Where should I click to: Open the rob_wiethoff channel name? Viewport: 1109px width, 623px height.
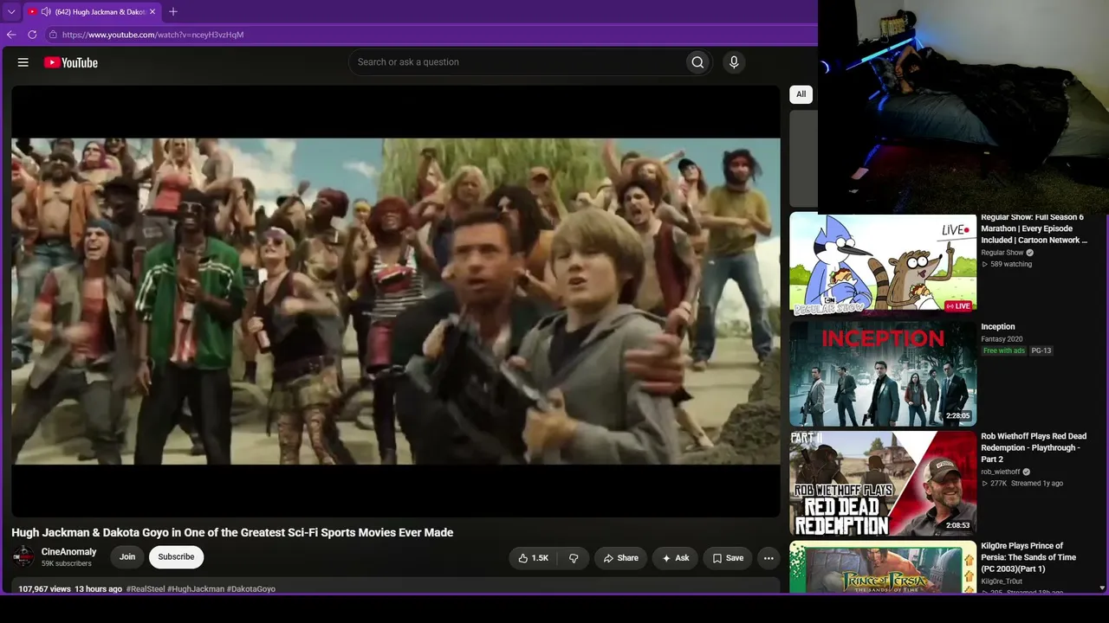(1001, 472)
